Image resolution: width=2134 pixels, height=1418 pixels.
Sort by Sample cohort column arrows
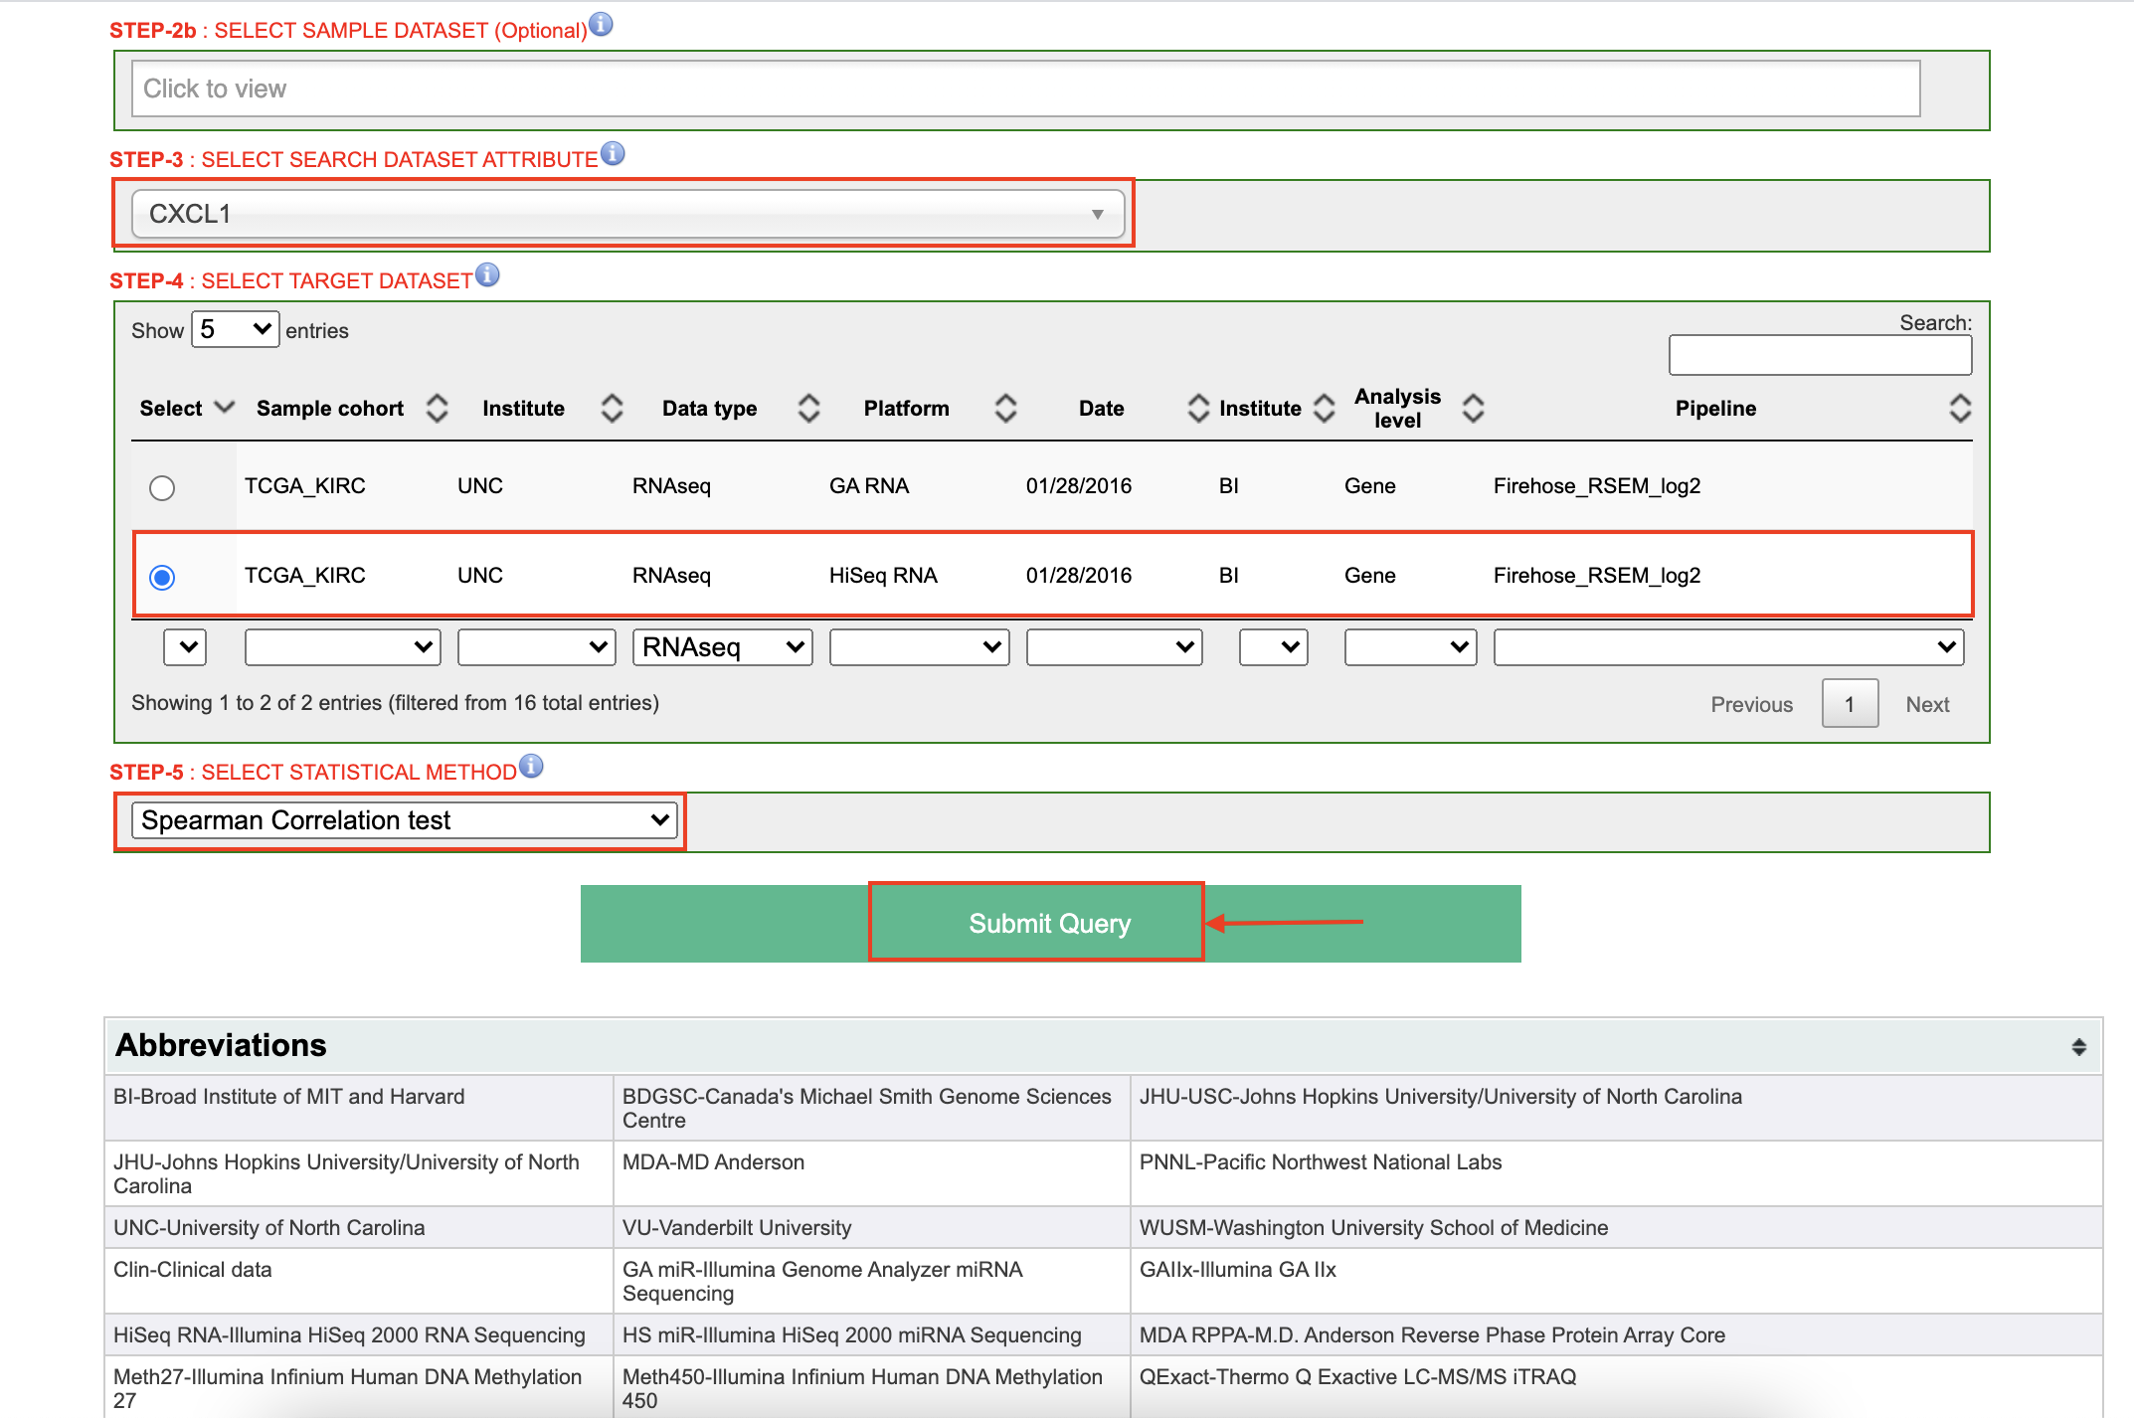click(x=437, y=409)
